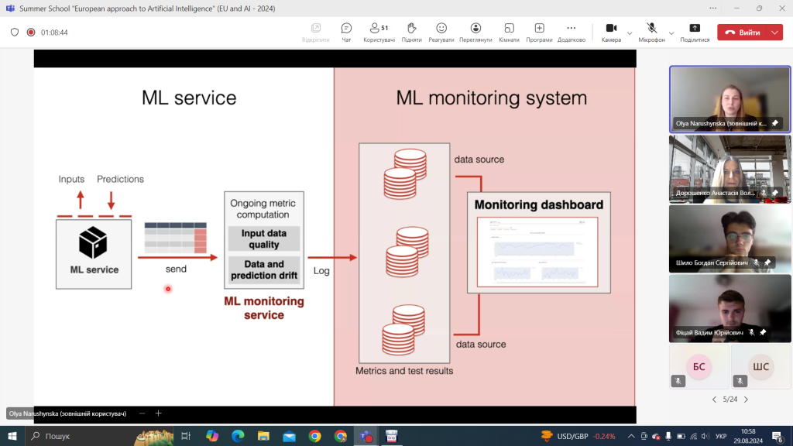Click the Share screen icon

pyautogui.click(x=695, y=32)
